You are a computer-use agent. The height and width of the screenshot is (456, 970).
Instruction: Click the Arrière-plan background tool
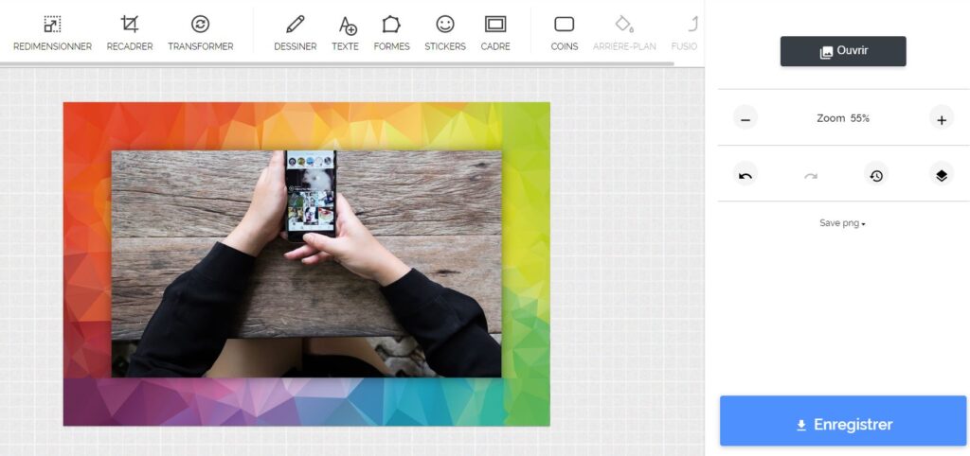click(x=623, y=32)
